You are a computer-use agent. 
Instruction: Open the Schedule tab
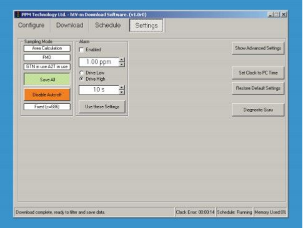tap(108, 25)
